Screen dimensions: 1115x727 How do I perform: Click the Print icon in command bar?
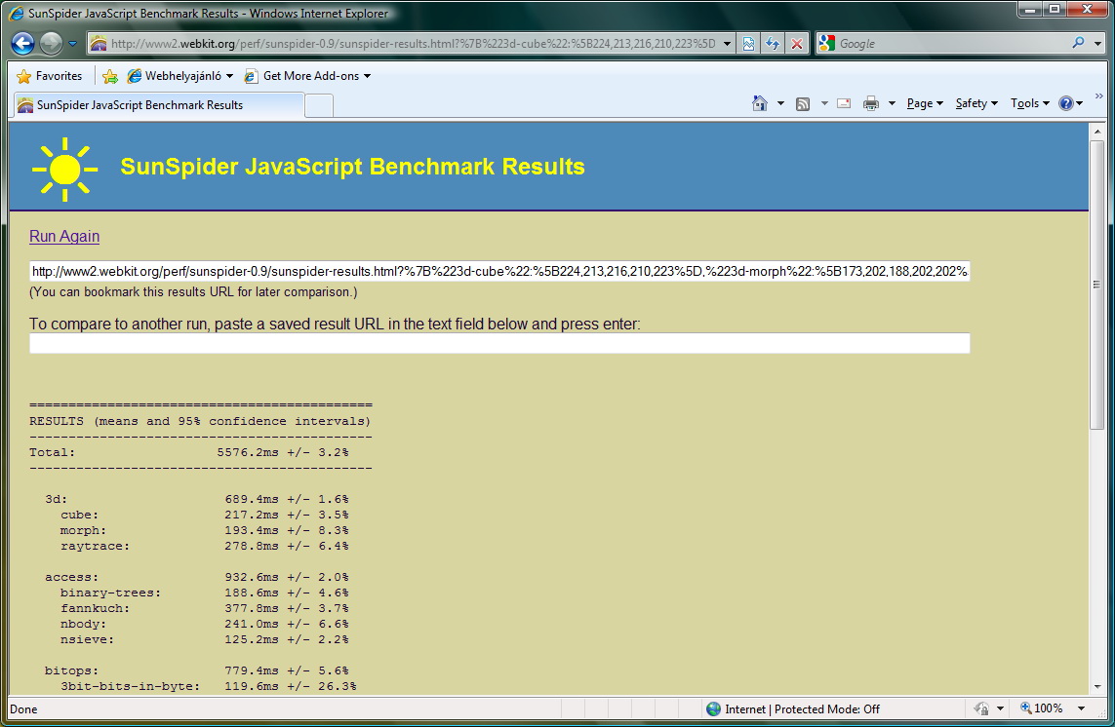pos(871,103)
